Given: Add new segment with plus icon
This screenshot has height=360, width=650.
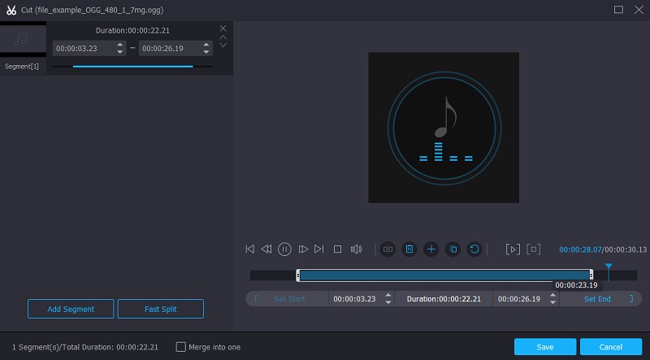Looking at the screenshot, I should 431,249.
